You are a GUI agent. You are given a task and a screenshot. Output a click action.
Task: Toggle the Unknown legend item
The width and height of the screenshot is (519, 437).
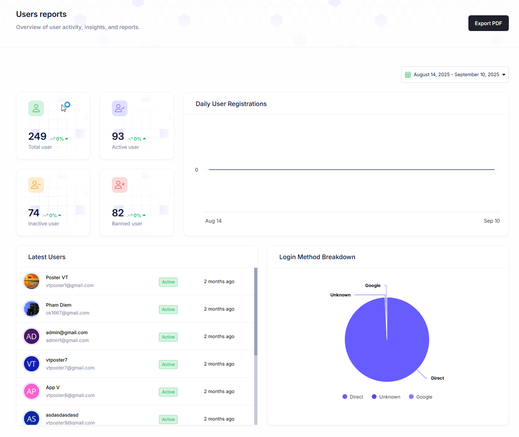pos(386,397)
